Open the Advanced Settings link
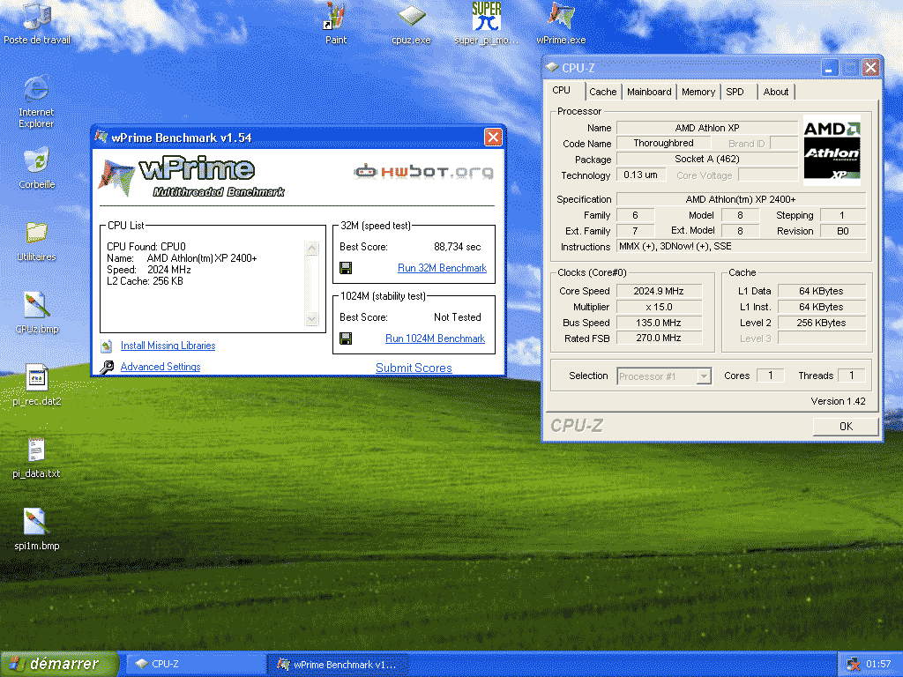This screenshot has width=903, height=677. 160,368
